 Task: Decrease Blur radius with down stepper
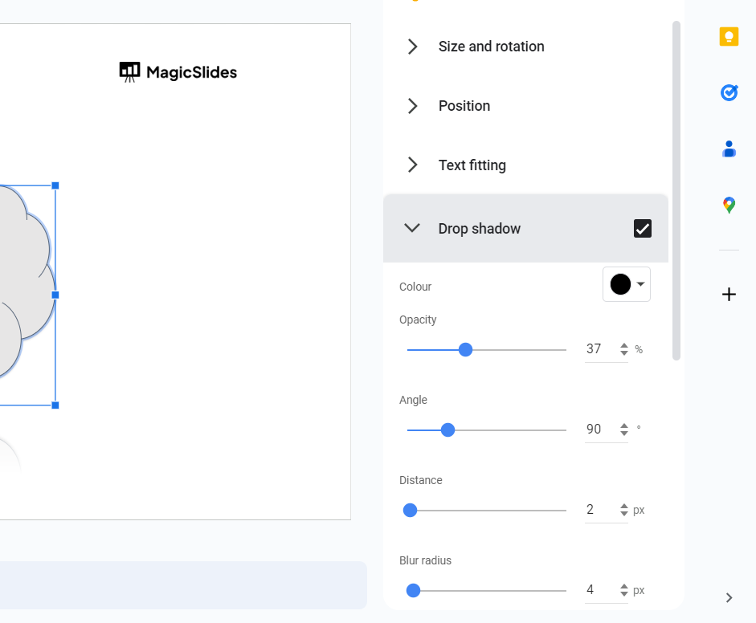[624, 595]
